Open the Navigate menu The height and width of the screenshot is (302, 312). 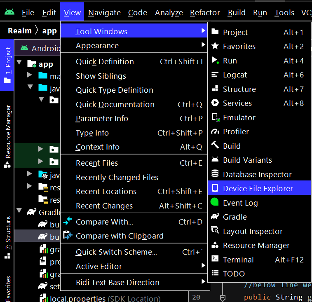point(104,13)
